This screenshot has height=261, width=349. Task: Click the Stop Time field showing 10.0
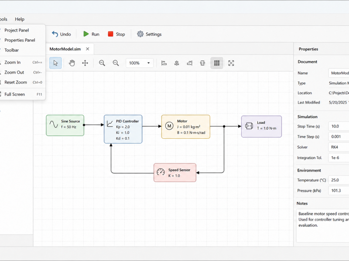point(339,126)
